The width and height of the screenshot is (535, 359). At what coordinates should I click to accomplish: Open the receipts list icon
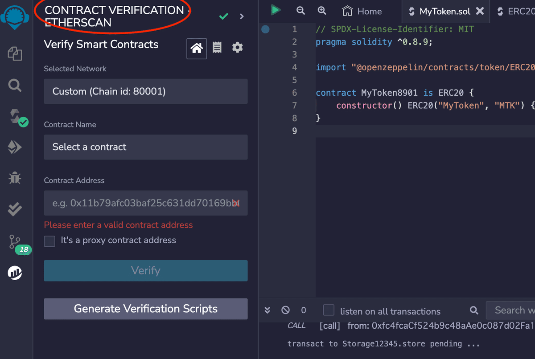click(x=217, y=48)
